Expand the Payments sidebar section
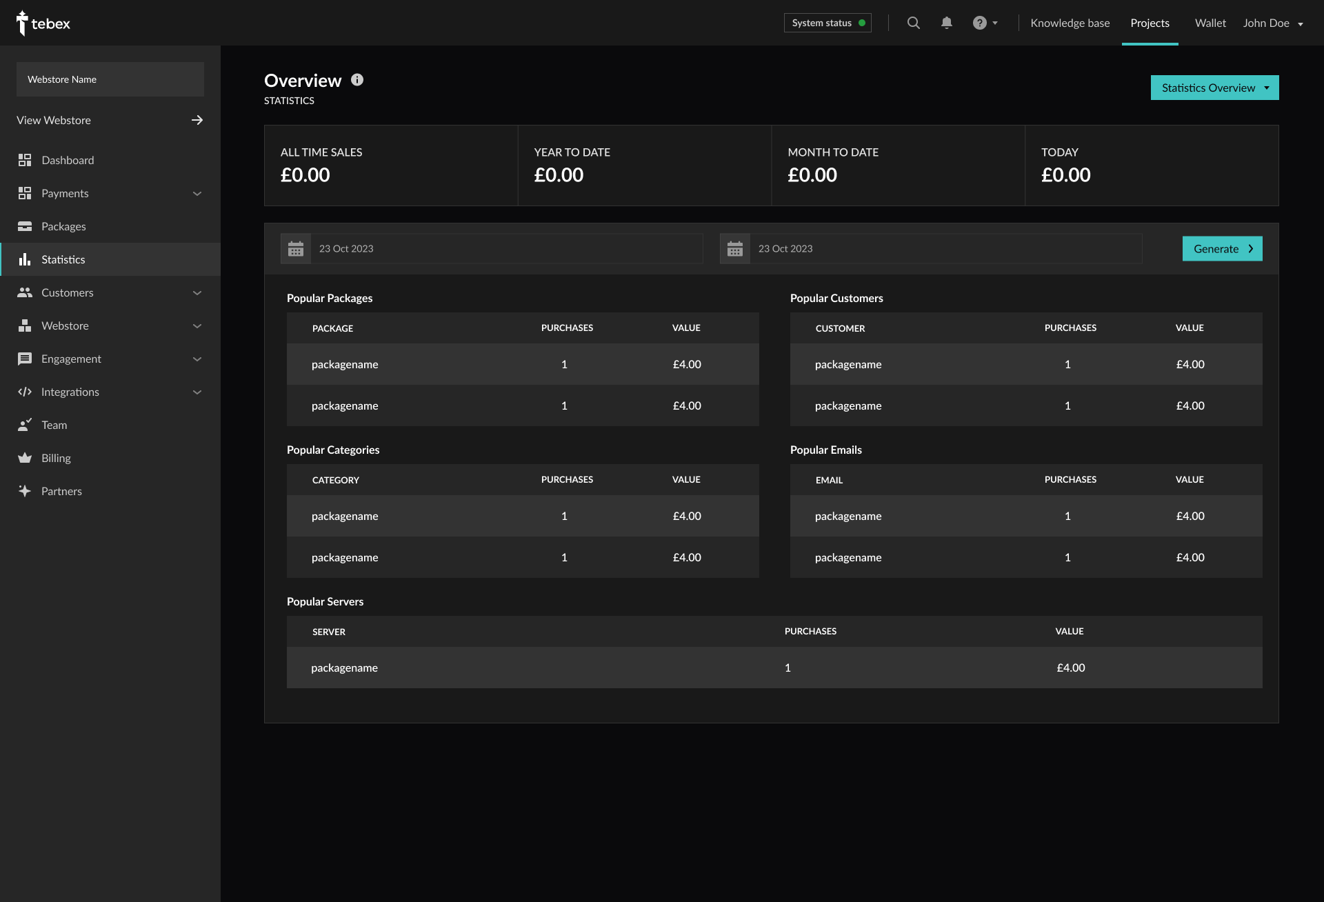 (197, 194)
